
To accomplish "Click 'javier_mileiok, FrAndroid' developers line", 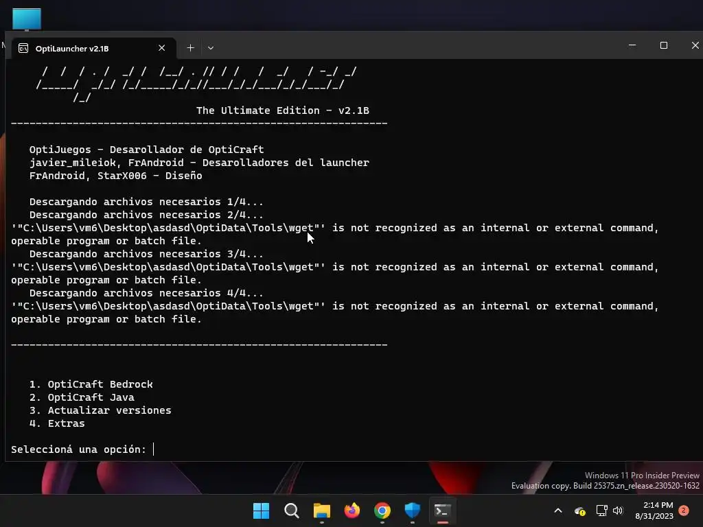I will [199, 163].
